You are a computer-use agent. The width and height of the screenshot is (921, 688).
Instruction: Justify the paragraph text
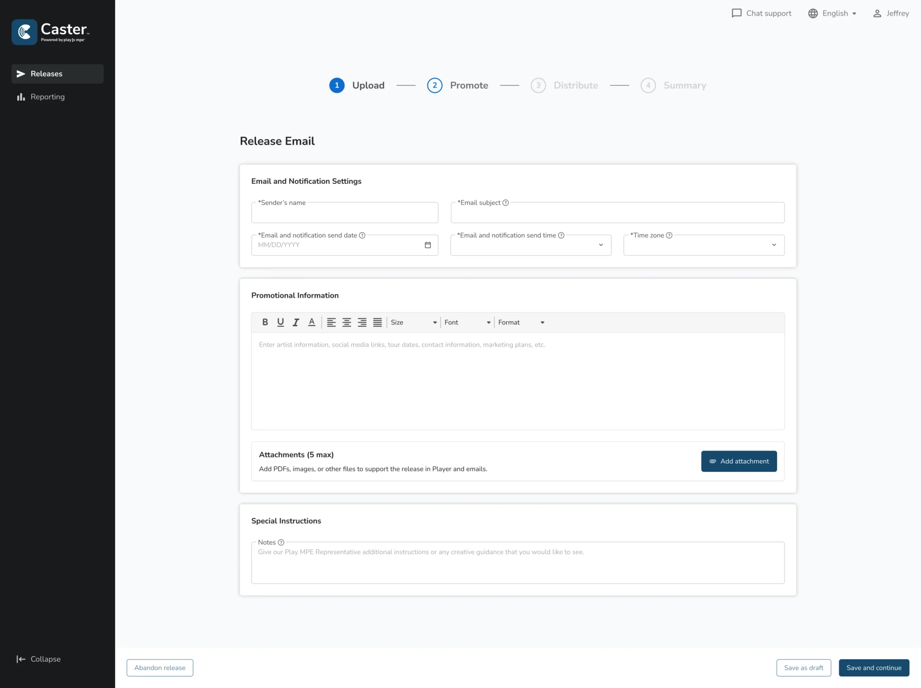tap(377, 322)
